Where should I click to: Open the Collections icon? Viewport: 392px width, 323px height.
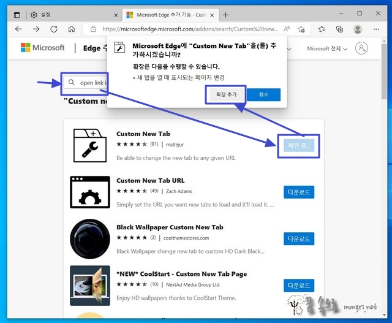coord(339,29)
